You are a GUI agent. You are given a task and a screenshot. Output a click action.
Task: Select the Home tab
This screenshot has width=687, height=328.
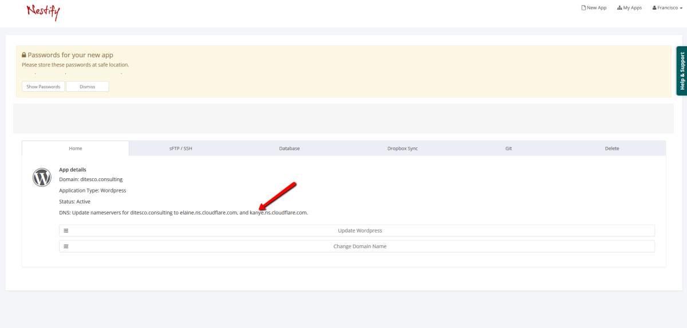(76, 149)
